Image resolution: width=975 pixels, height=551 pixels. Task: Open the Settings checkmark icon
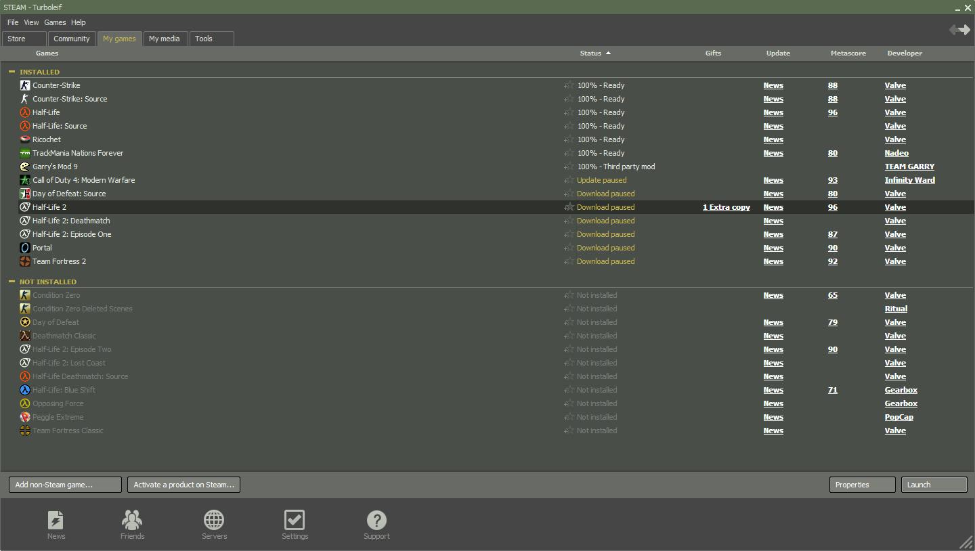pos(295,520)
